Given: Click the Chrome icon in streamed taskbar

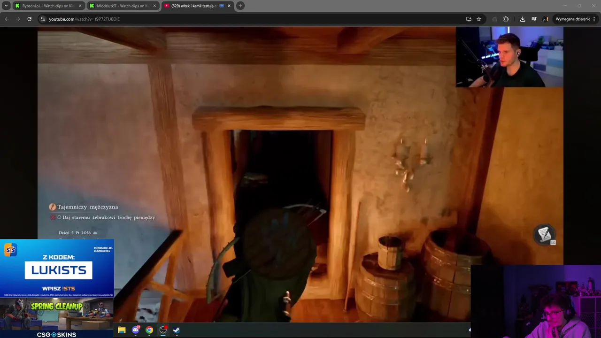Looking at the screenshot, I should click(149, 330).
